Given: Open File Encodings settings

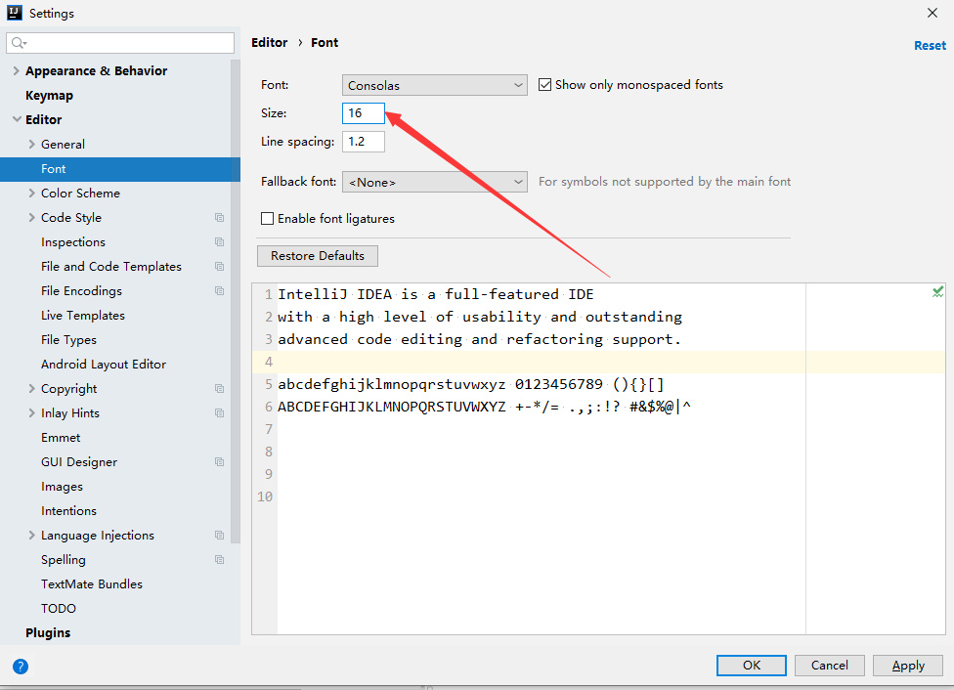Looking at the screenshot, I should point(81,291).
